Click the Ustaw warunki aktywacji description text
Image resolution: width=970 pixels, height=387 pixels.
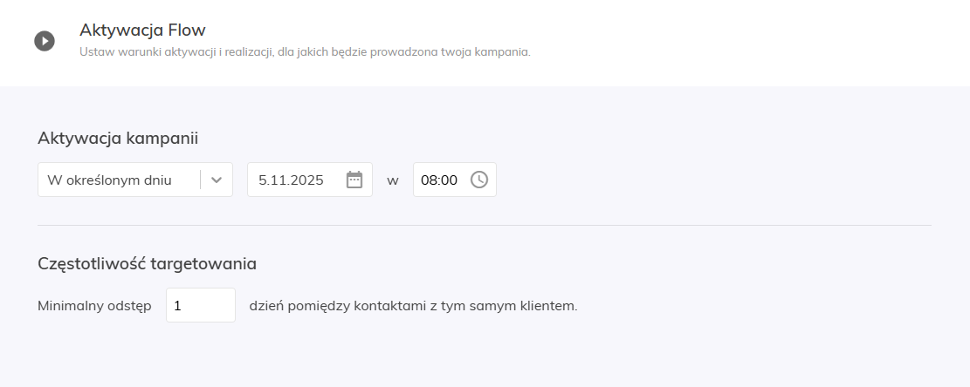[305, 52]
